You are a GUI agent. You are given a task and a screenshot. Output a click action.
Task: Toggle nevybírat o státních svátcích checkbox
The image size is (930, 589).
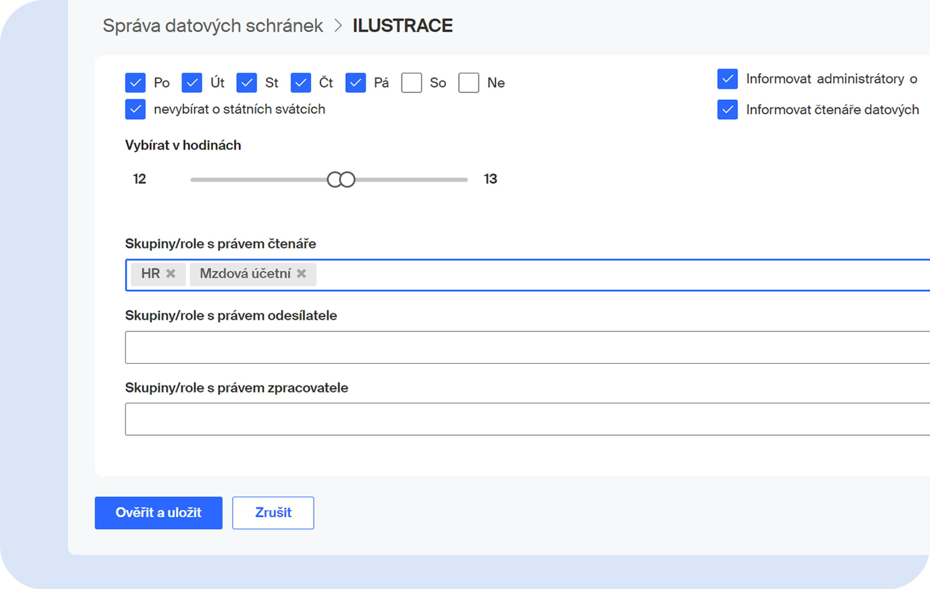coord(135,109)
